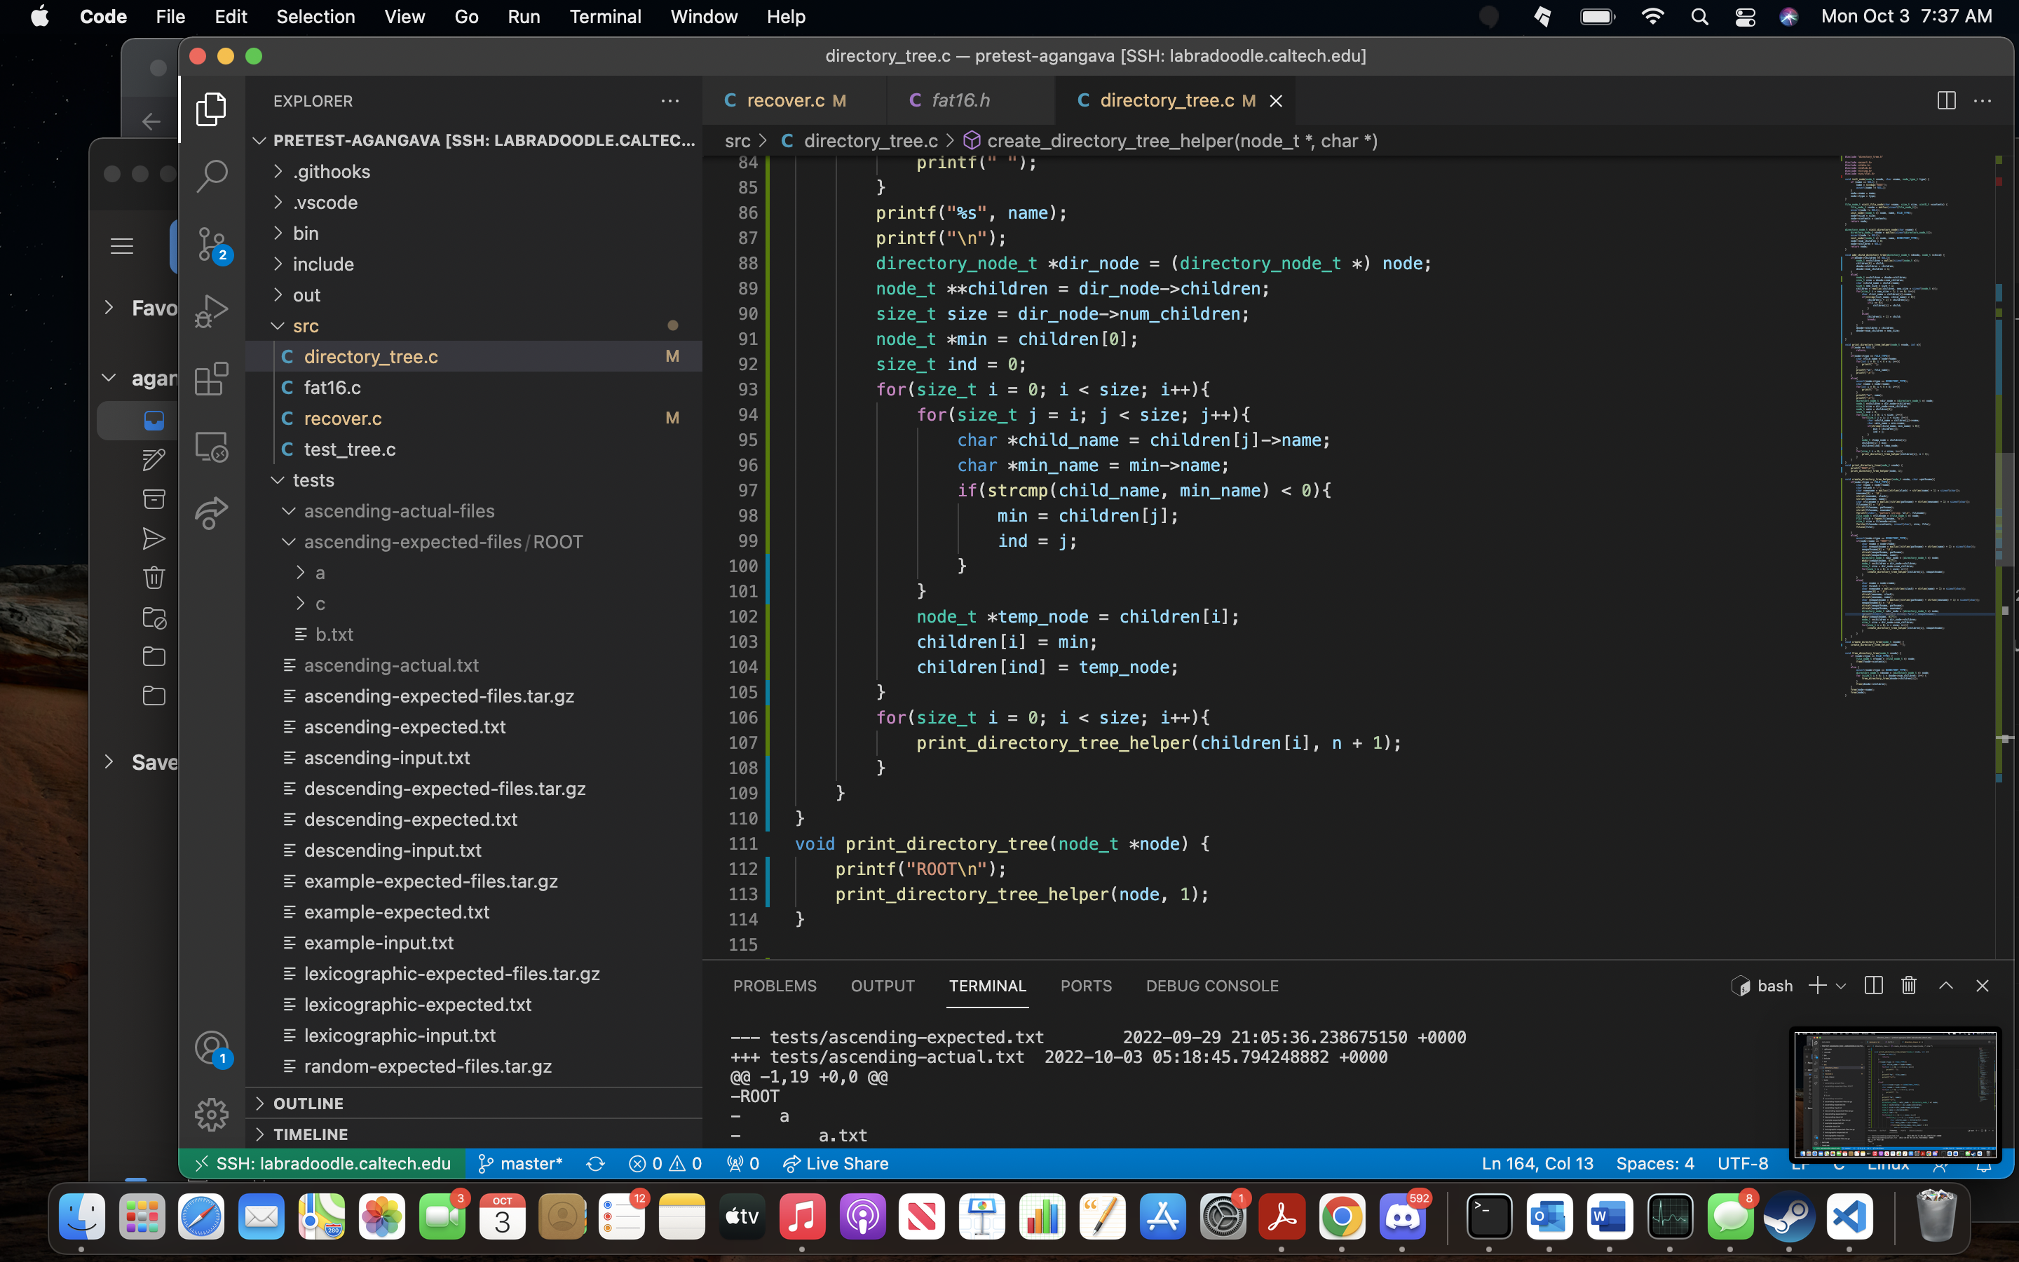The image size is (2019, 1262).
Task: Kill terminal with the trash icon
Action: coord(1908,986)
